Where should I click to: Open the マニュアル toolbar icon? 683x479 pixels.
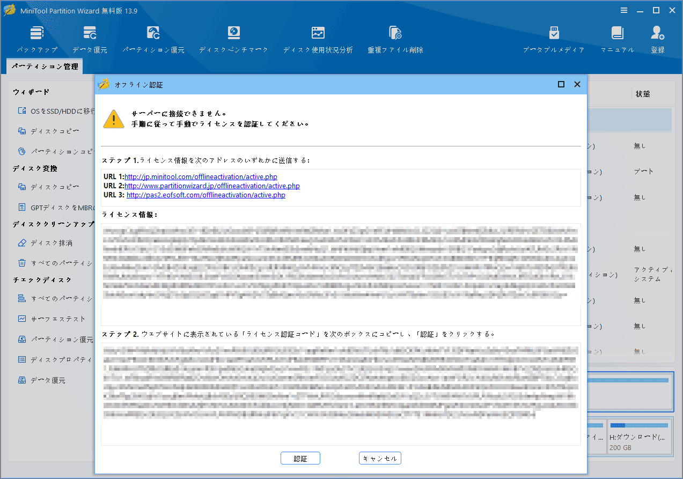617,33
